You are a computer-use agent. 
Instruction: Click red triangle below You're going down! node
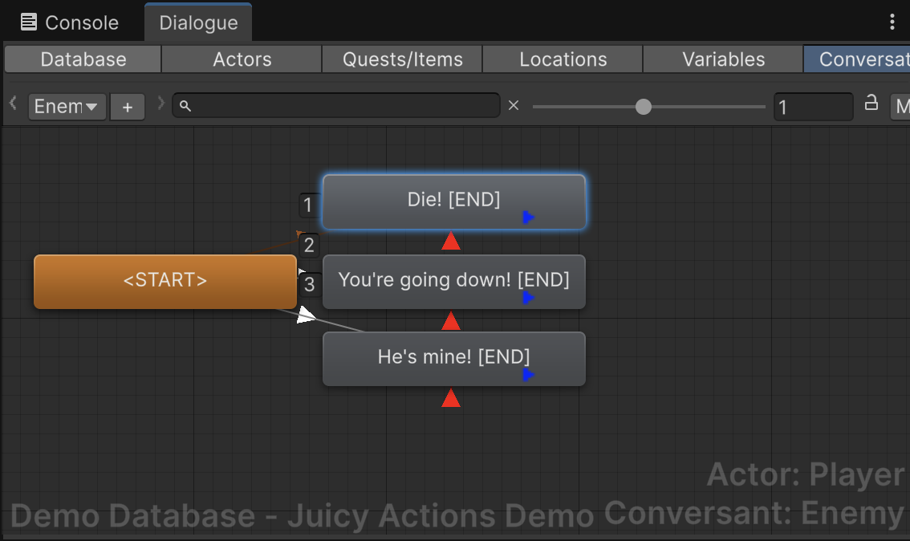pos(451,321)
